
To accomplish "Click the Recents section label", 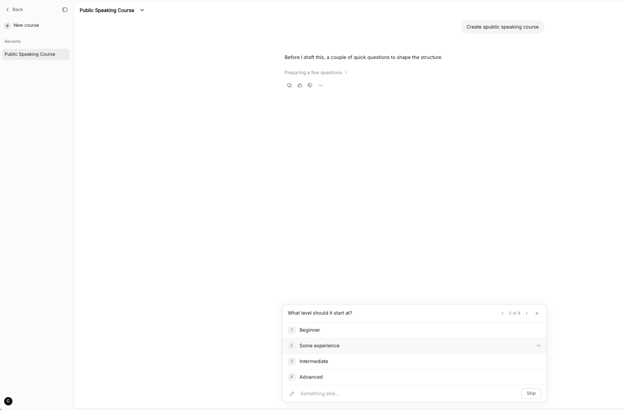I will click(x=12, y=41).
